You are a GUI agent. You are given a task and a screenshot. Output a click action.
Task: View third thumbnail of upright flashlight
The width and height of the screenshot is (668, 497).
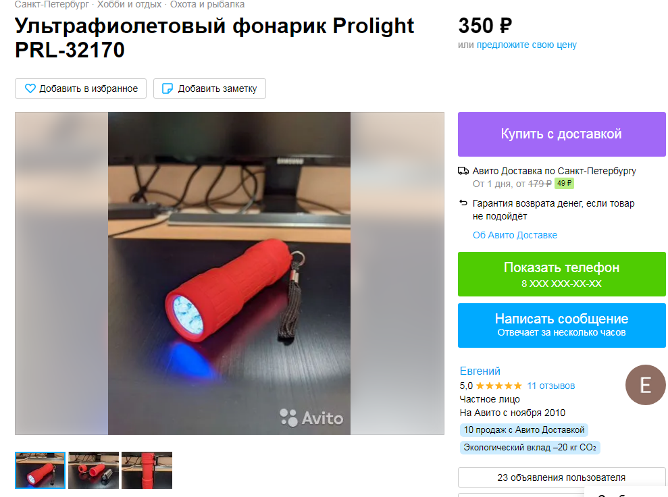tap(147, 470)
